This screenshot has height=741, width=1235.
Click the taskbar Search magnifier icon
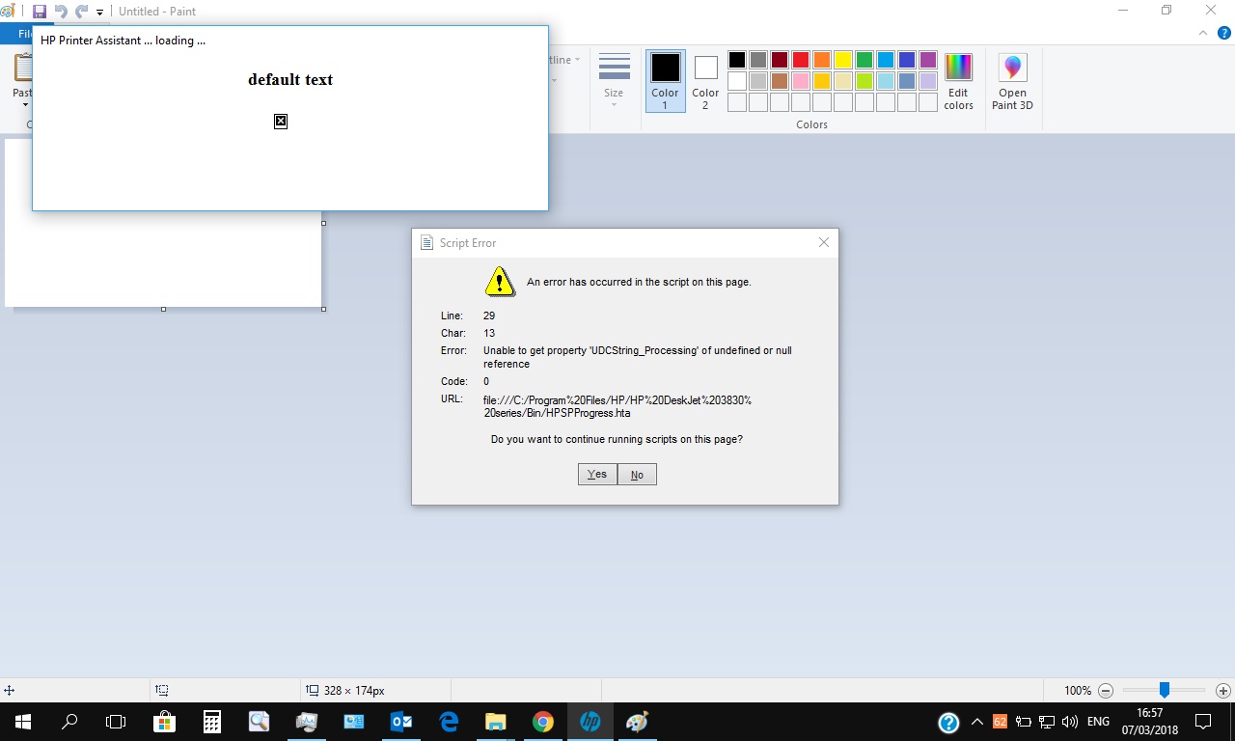coord(69,722)
